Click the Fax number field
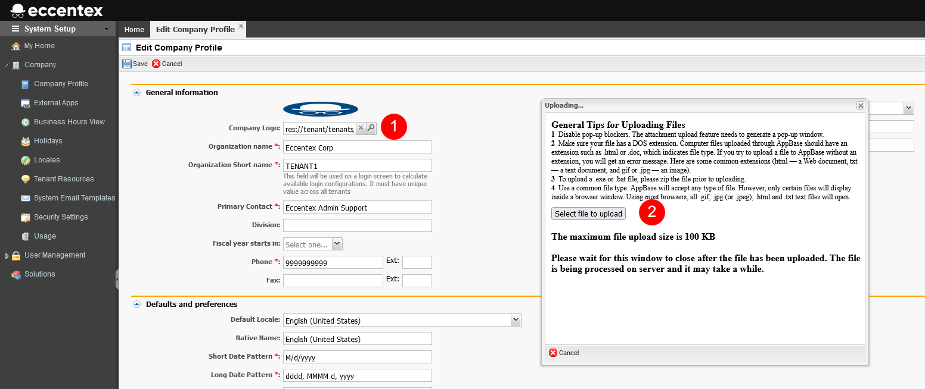The width and height of the screenshot is (925, 389). pos(333,280)
